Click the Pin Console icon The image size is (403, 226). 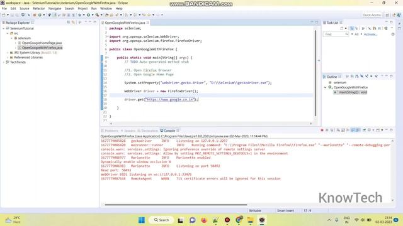364,130
